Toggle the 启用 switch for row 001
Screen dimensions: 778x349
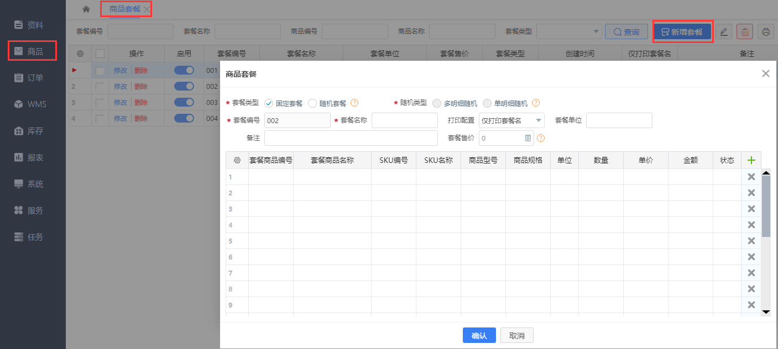tap(184, 70)
